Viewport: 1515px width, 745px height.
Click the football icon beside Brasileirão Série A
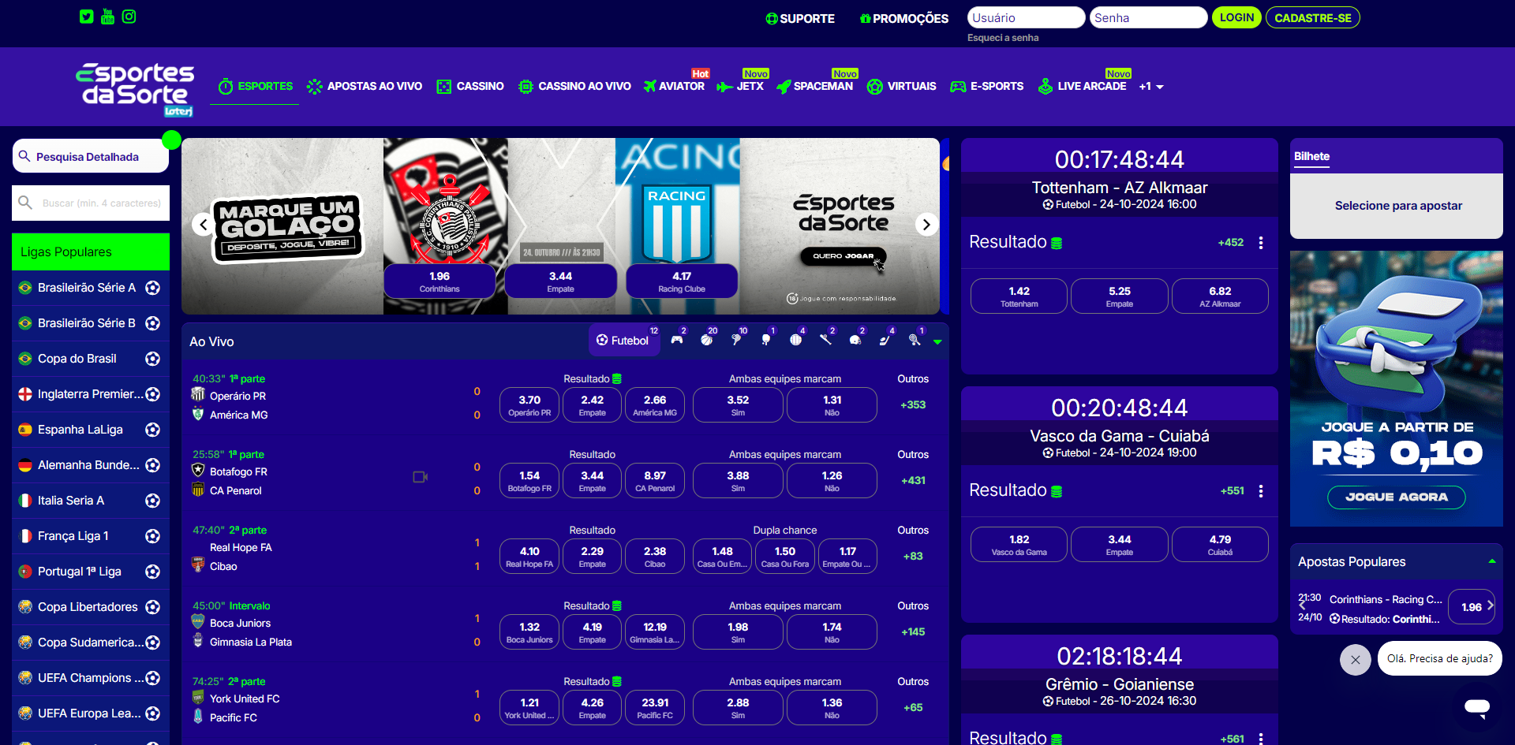point(153,288)
